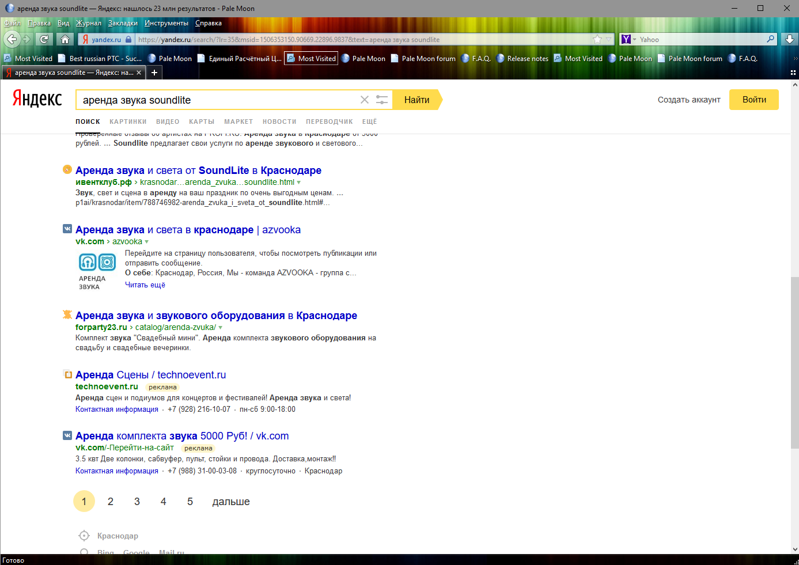Viewport: 799px width, 565px height.
Task: Open Аренда Сцены / technoevent.ru ad
Action: click(150, 375)
